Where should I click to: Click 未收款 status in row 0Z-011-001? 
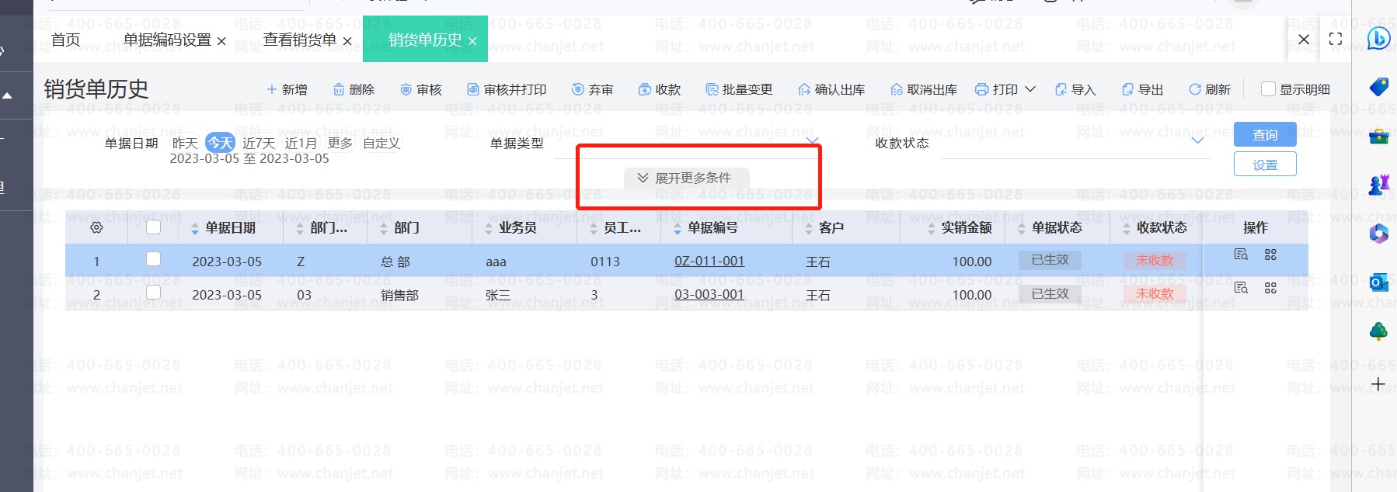(x=1155, y=260)
